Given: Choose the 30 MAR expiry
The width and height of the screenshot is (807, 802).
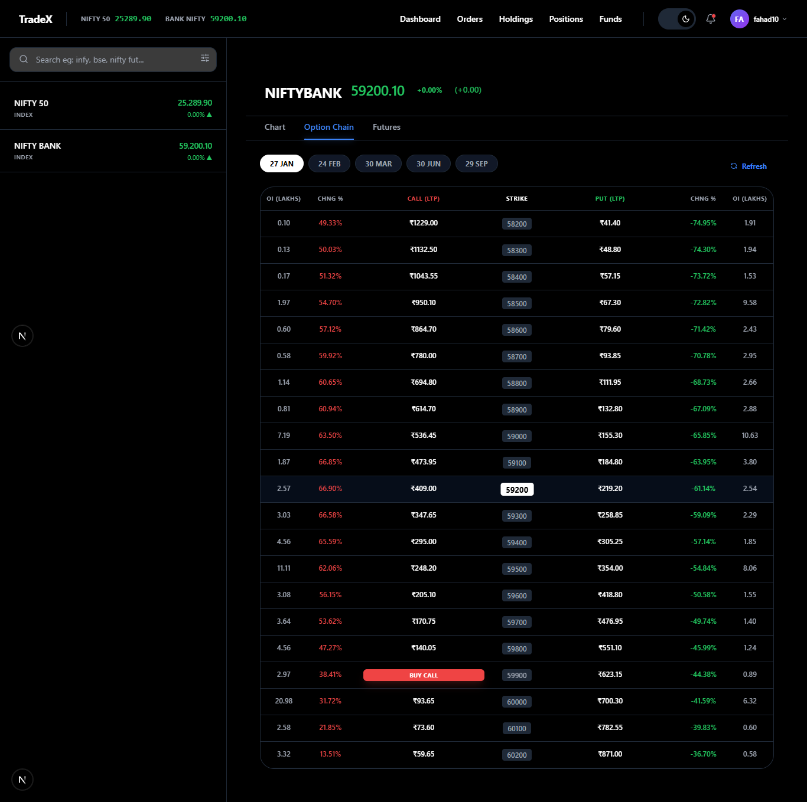Looking at the screenshot, I should point(379,163).
